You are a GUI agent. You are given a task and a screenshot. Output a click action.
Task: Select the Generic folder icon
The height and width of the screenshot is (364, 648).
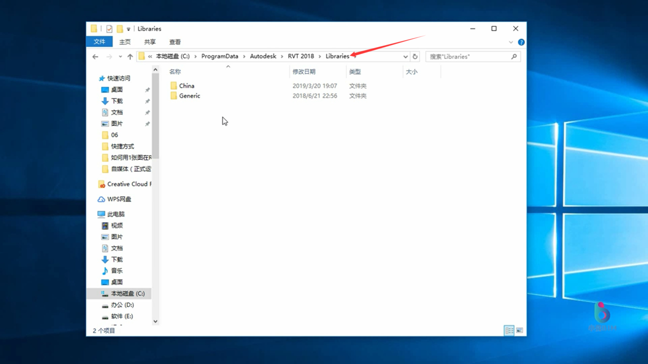(174, 96)
